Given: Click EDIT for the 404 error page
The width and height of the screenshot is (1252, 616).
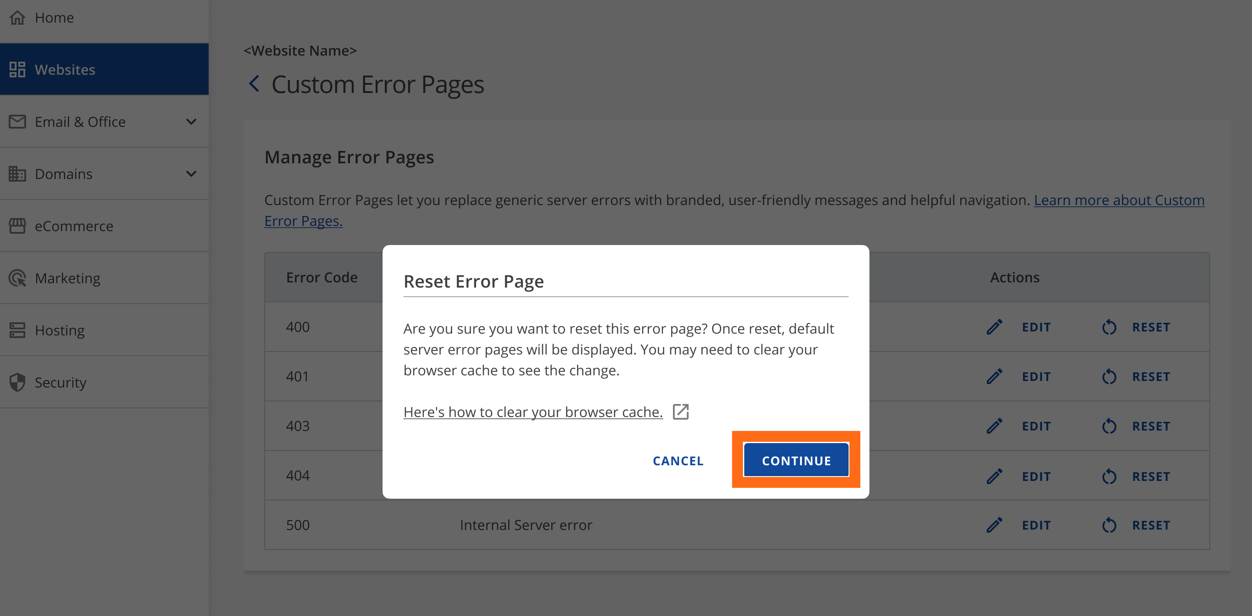Looking at the screenshot, I should 1036,476.
